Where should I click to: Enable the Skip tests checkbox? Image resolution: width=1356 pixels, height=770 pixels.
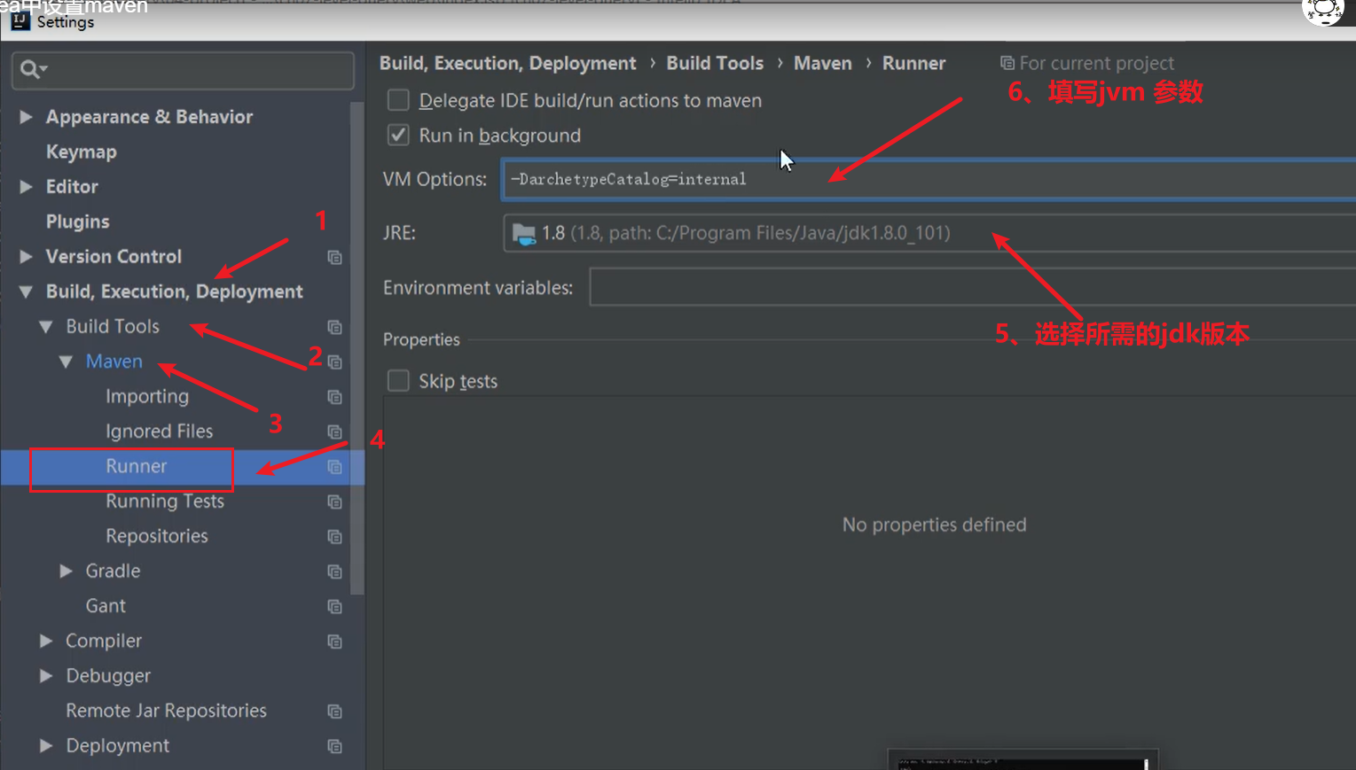[x=398, y=381]
